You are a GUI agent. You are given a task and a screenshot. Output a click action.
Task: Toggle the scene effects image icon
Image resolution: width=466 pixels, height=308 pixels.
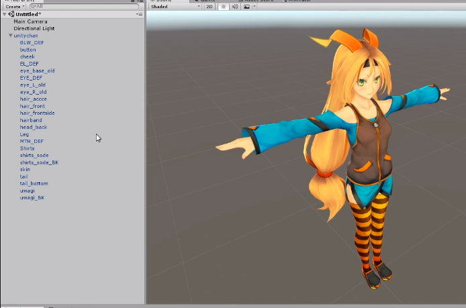click(246, 7)
